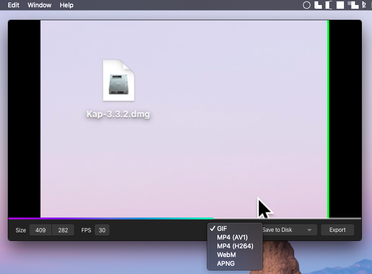This screenshot has height=274, width=372.
Task: Click the stepped-squares menu bar icon
Action: 353,6
